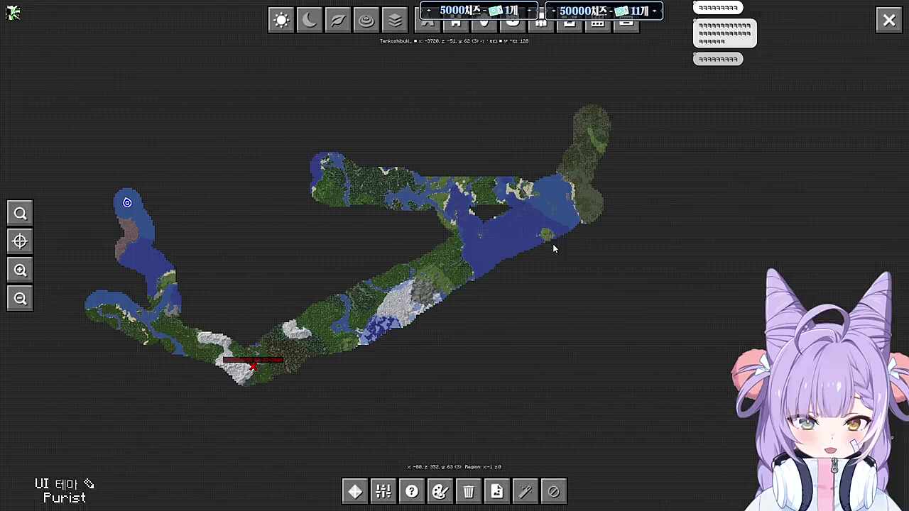Click the search magnifier button on left
Viewport: 909px width, 511px height.
20,214
